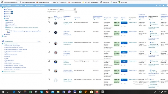Open Редагувати dropdown for Бойко Валерій

tap(133, 43)
